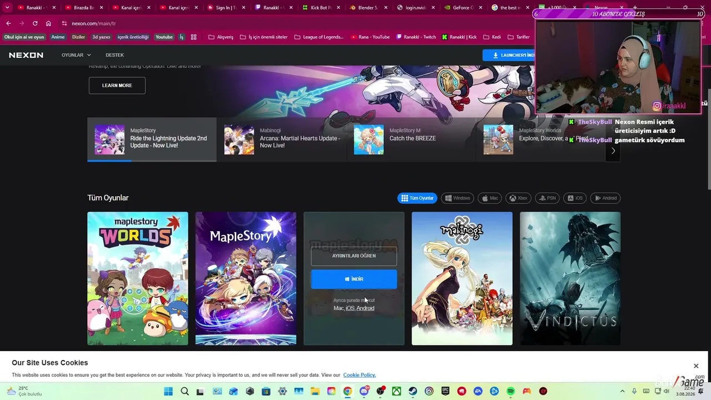Click the LAUNCHER'I İNDİR download button
Screen dimensions: 711x400
pos(509,55)
